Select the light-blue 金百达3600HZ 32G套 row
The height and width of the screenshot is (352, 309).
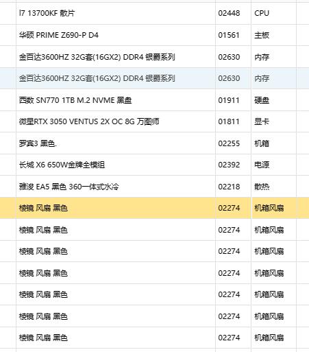click(154, 78)
